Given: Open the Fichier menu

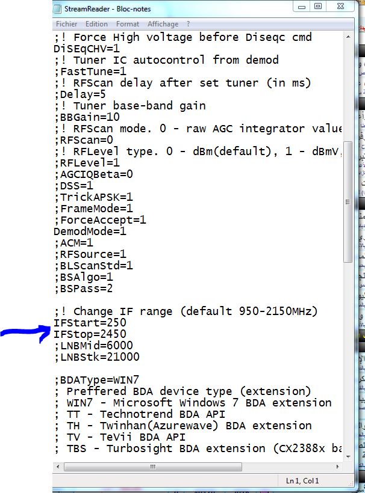Looking at the screenshot, I should point(66,24).
